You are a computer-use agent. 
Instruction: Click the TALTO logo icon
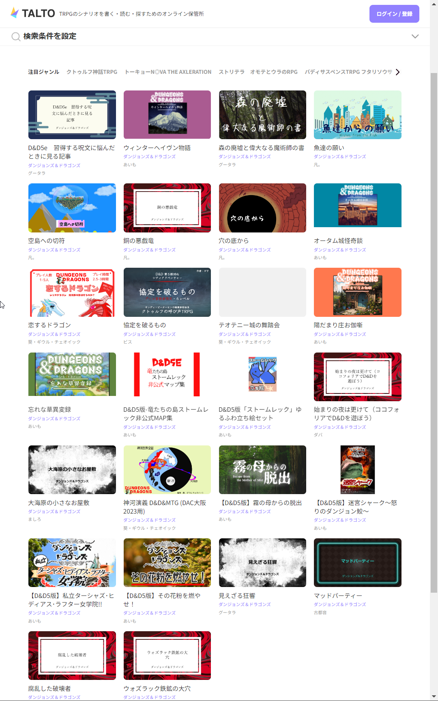tap(15, 13)
